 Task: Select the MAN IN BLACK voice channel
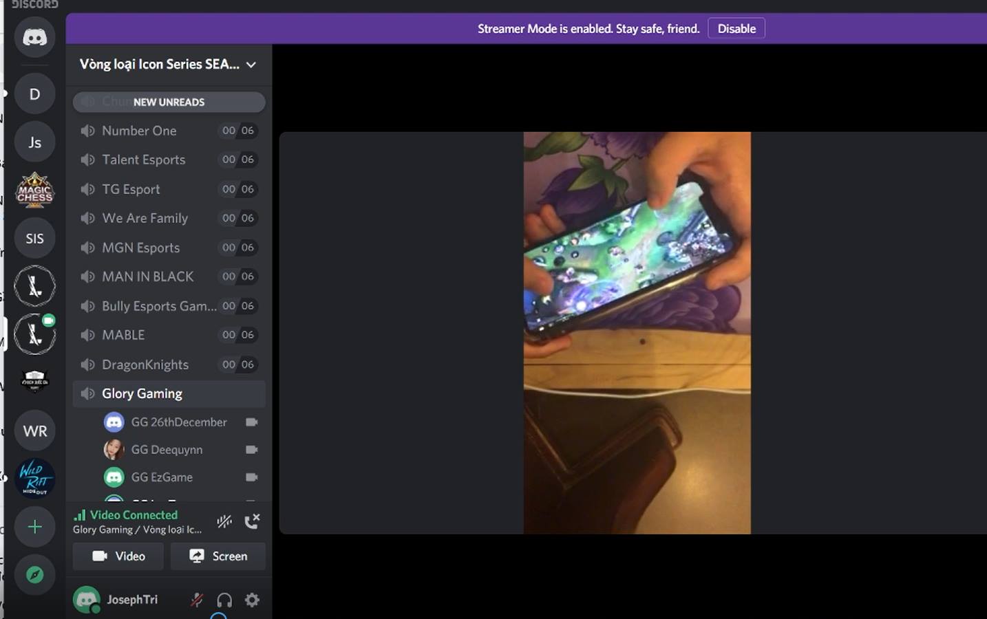point(169,276)
